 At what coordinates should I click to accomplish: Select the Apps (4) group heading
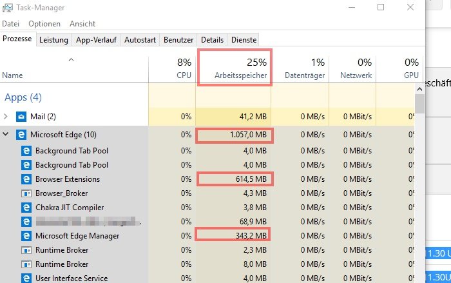click(x=23, y=97)
